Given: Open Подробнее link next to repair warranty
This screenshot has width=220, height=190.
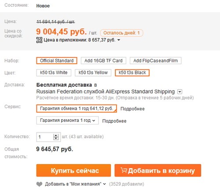Looking at the screenshot, I should (x=114, y=121).
